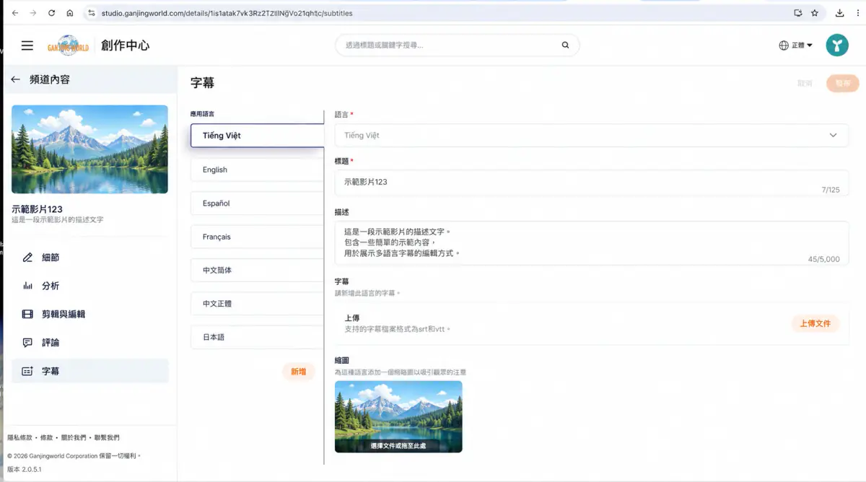The width and height of the screenshot is (866, 482).
Task: Reload the page with browser refresh icon
Action: tap(51, 13)
